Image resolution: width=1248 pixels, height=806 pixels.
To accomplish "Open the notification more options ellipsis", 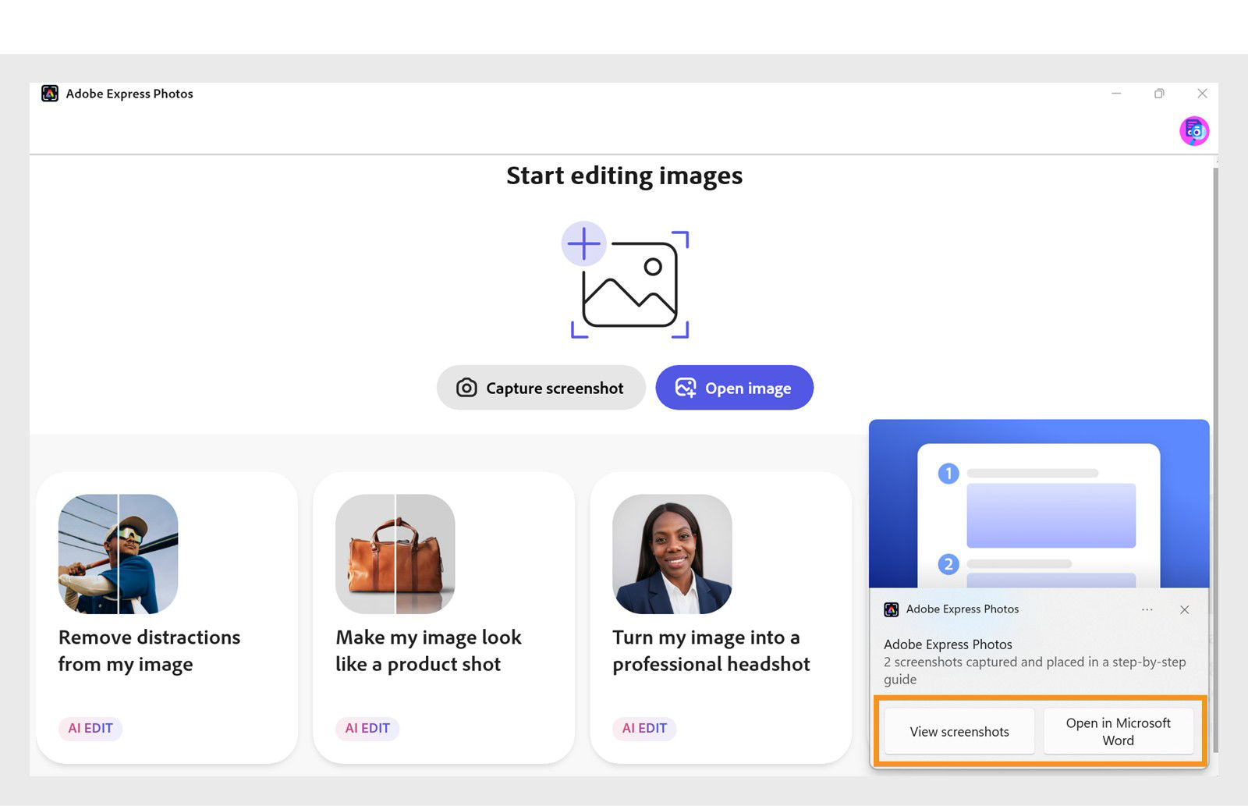I will (1147, 609).
